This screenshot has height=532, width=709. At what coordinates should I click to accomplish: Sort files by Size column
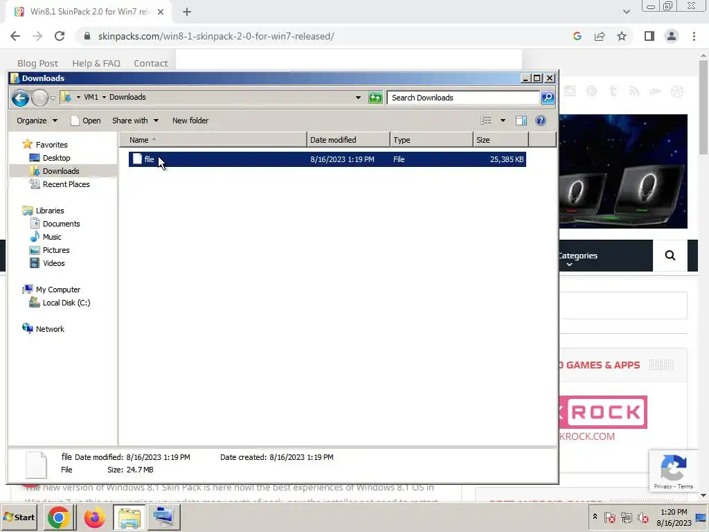click(x=501, y=140)
